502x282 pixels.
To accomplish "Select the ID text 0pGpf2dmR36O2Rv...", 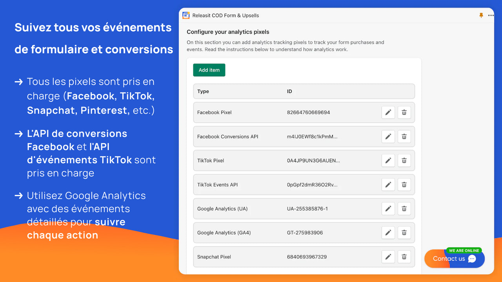I will (312, 185).
